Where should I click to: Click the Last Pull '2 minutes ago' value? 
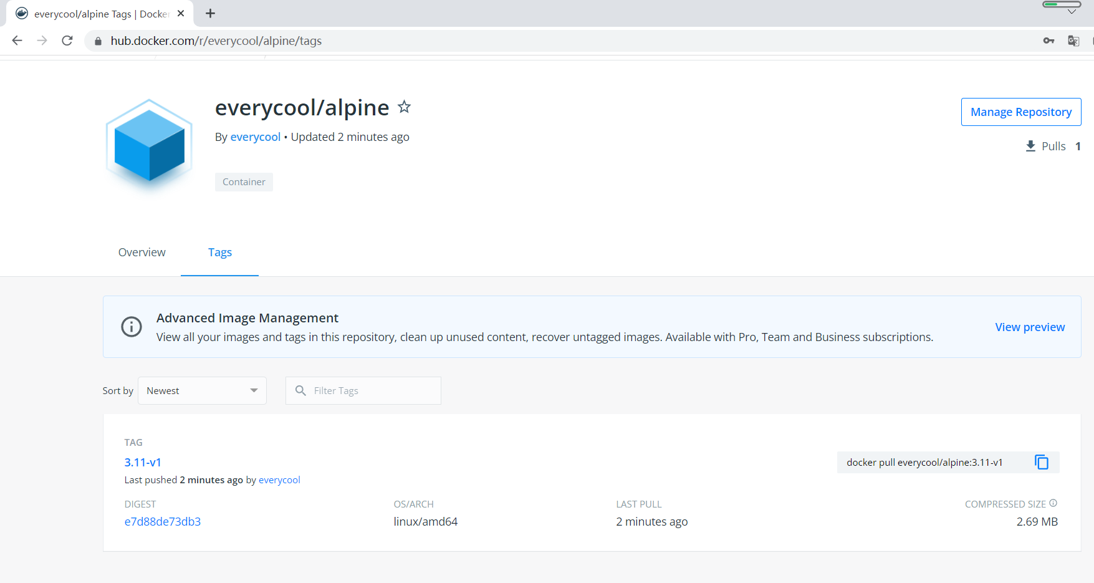click(x=652, y=521)
